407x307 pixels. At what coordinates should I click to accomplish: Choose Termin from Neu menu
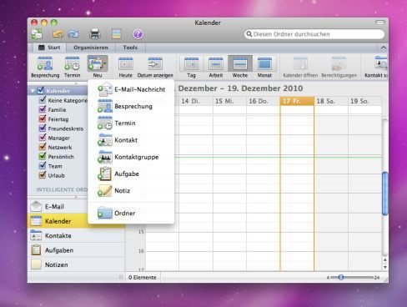coord(131,123)
